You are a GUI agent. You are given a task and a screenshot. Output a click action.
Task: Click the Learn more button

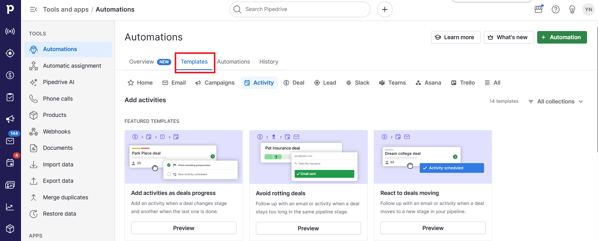pyautogui.click(x=456, y=37)
